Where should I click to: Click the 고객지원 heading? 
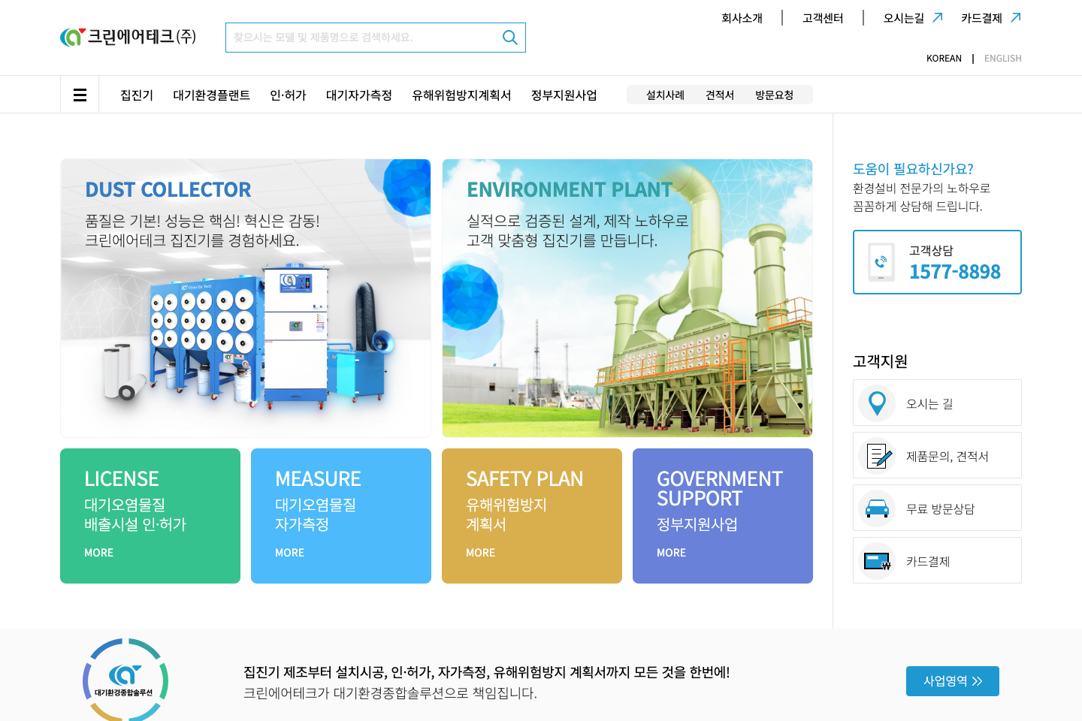point(880,361)
